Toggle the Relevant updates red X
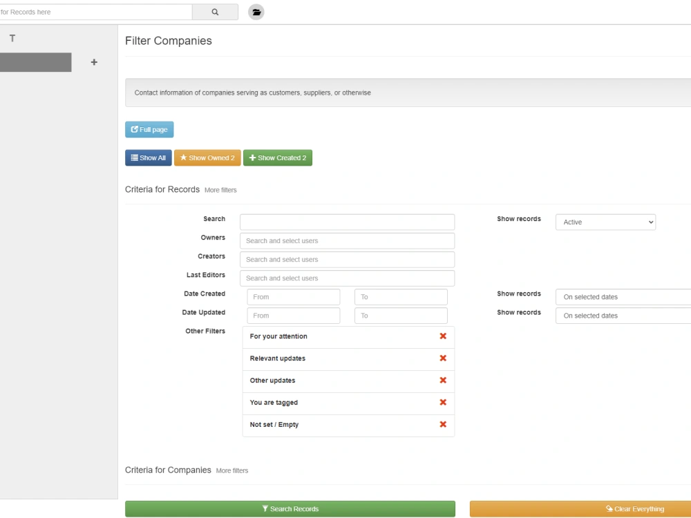 click(x=443, y=358)
